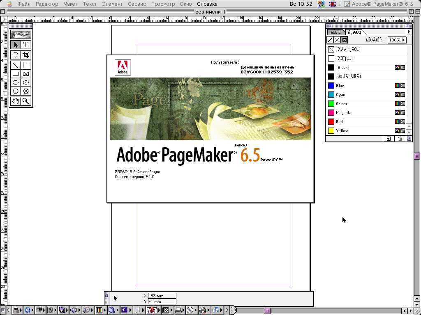Select the Yellow color row
Image resolution: width=421 pixels, height=315 pixels.
click(x=366, y=131)
